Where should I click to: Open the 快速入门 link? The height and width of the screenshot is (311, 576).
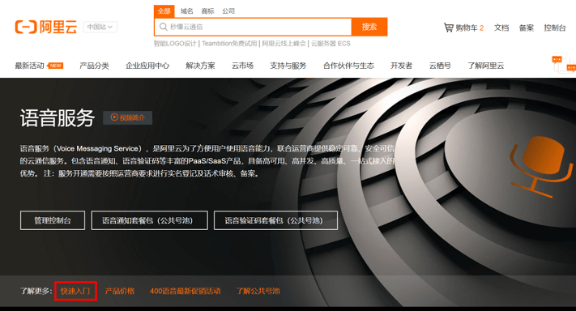point(75,291)
